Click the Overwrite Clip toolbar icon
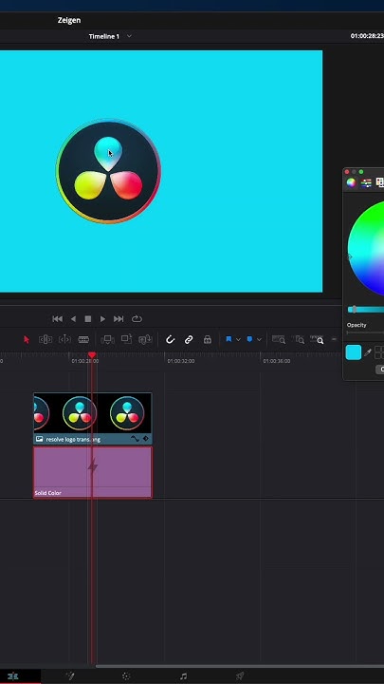The image size is (384, 684). pos(126,339)
